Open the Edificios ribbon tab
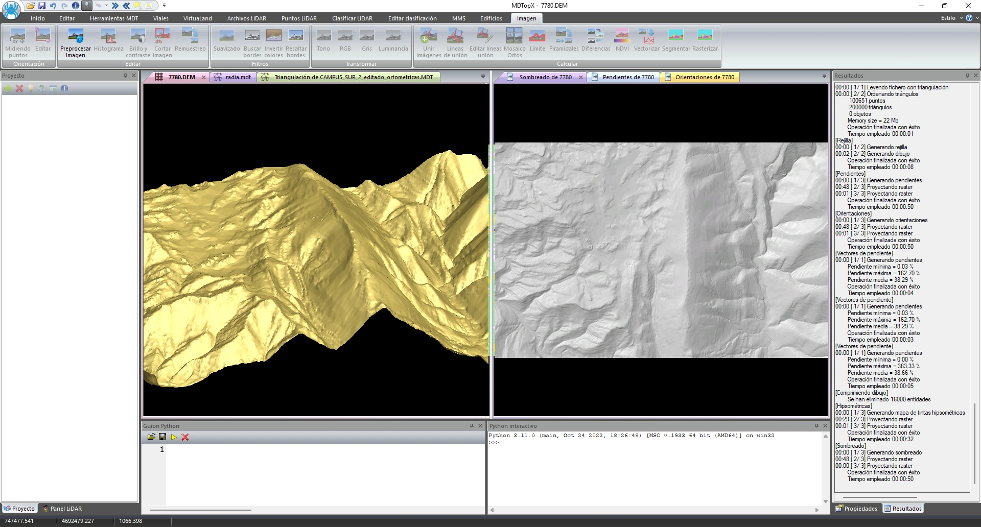Screen dimensions: 981x527 coord(491,18)
